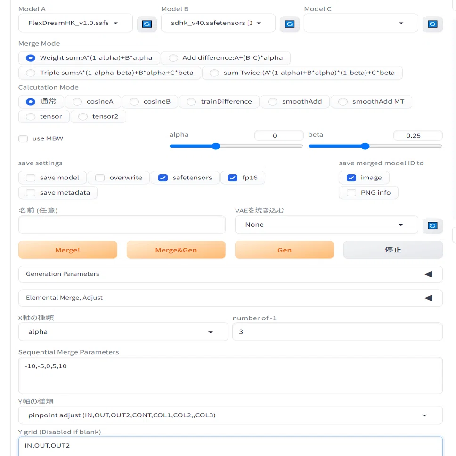
Task: Refresh the Model B list
Action: tap(289, 24)
